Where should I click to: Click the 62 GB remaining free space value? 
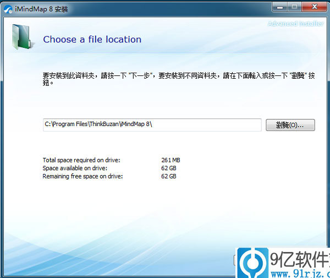(168, 176)
